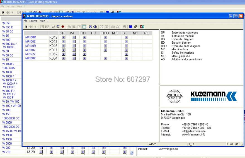
Task: Click the single left-arrow back icon in Impact crushers toolbar
Action: point(35,27)
